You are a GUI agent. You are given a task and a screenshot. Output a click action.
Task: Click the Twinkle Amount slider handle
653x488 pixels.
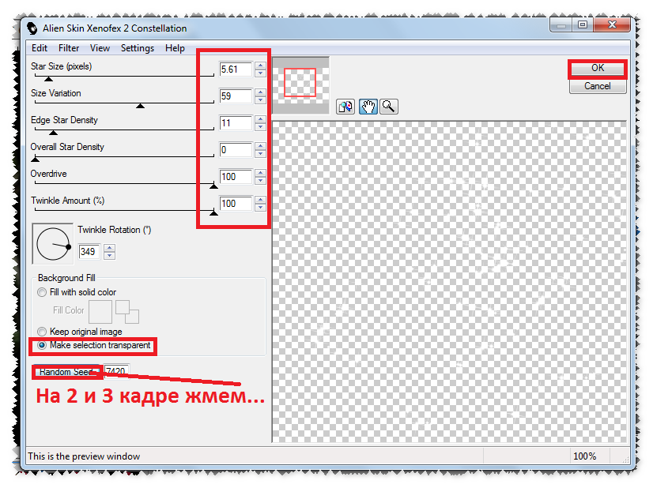click(x=213, y=213)
